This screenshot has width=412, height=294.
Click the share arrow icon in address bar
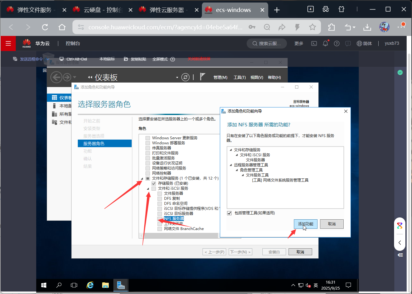click(282, 27)
